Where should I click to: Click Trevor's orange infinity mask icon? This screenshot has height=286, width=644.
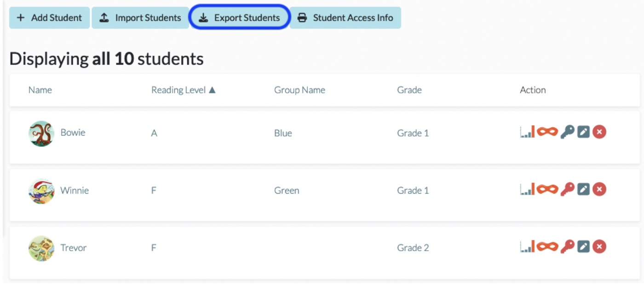tap(547, 246)
